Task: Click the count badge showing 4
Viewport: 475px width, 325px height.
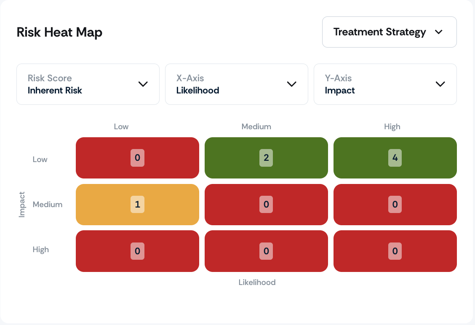Action: pyautogui.click(x=395, y=158)
